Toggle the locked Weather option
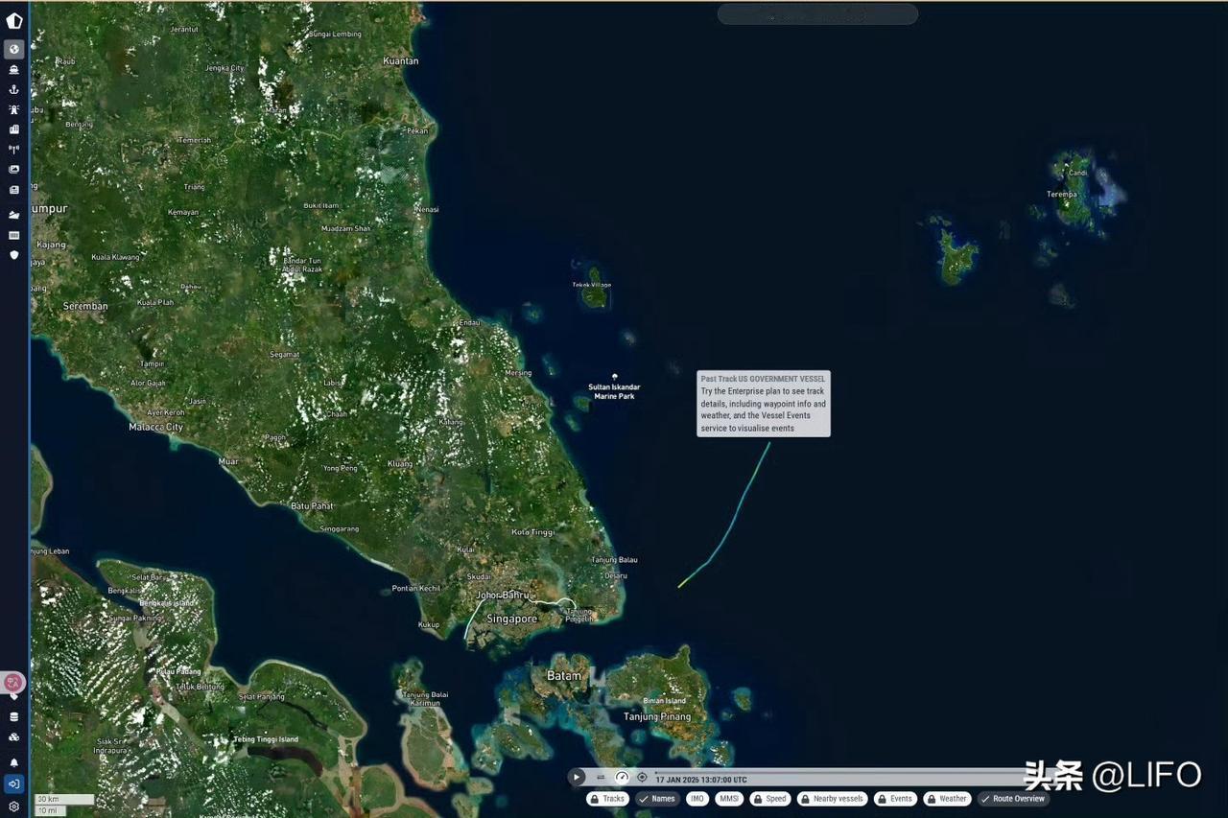The height and width of the screenshot is (818, 1228). click(x=947, y=799)
